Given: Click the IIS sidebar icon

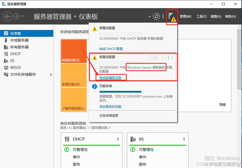Looking at the screenshot, I should pos(6,61).
